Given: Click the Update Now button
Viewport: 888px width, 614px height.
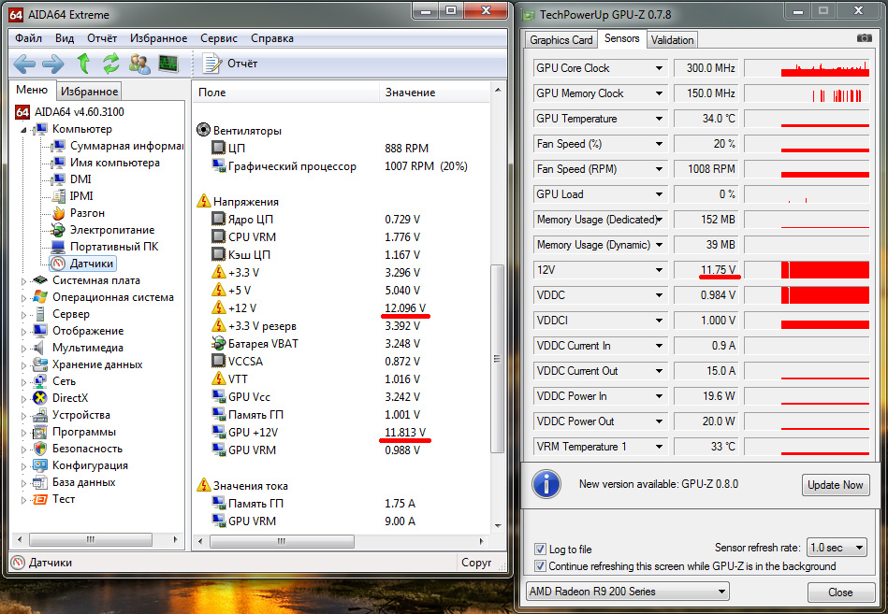Looking at the screenshot, I should tap(836, 485).
